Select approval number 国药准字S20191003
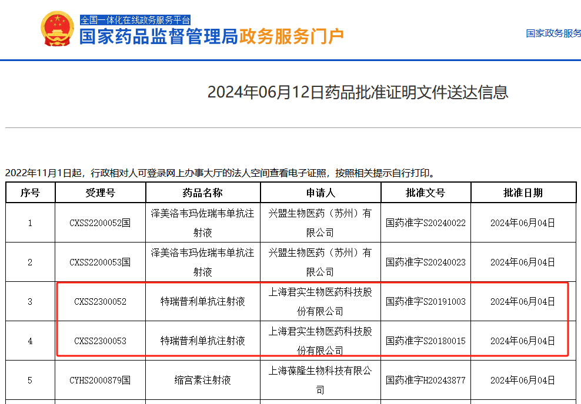581x404 pixels. tap(425, 300)
